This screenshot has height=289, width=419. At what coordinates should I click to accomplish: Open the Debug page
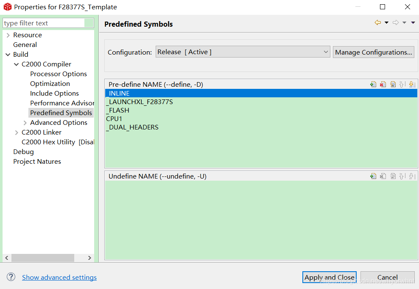[x=23, y=152]
